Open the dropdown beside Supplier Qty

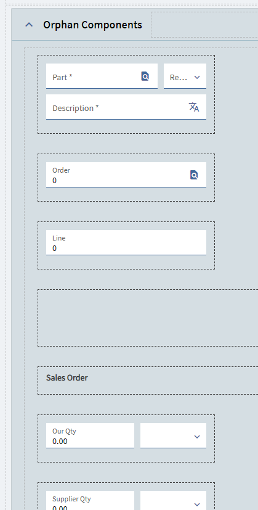(173, 501)
